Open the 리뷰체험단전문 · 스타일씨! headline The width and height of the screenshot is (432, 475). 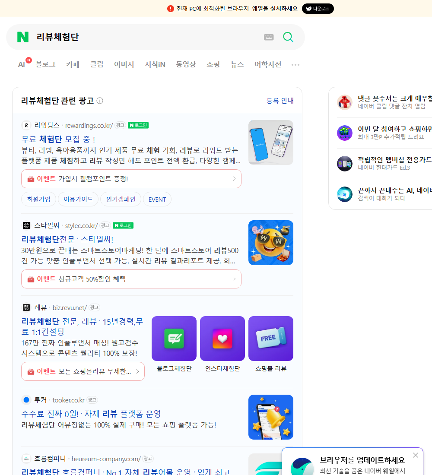(67, 239)
